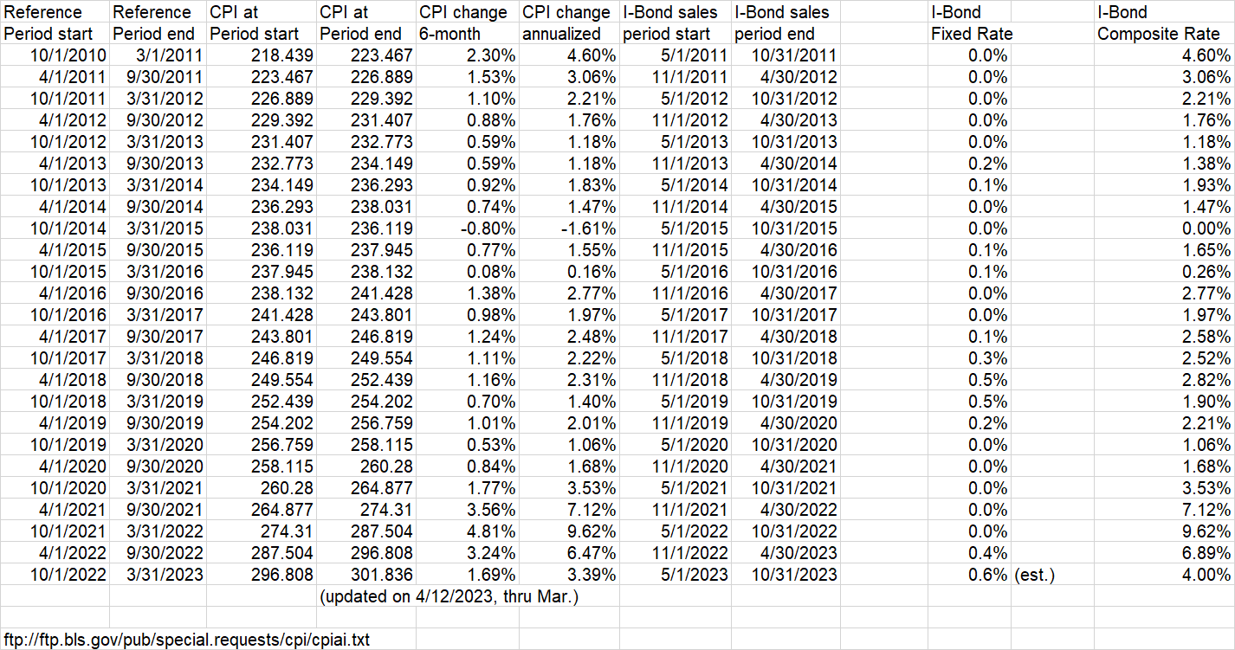
Task: Select the 4/1/2022 period start cell
Action: tap(55, 553)
